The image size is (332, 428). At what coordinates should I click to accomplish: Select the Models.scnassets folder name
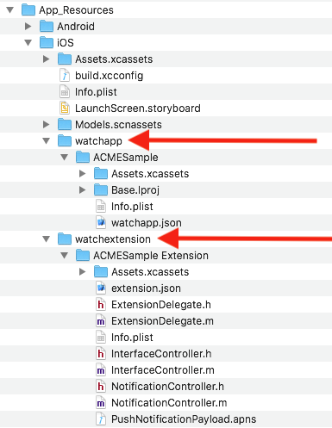coord(118,125)
